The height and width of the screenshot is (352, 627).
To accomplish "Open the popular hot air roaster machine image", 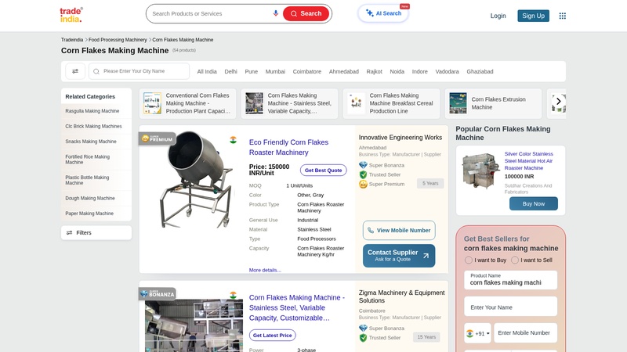I will (480, 171).
